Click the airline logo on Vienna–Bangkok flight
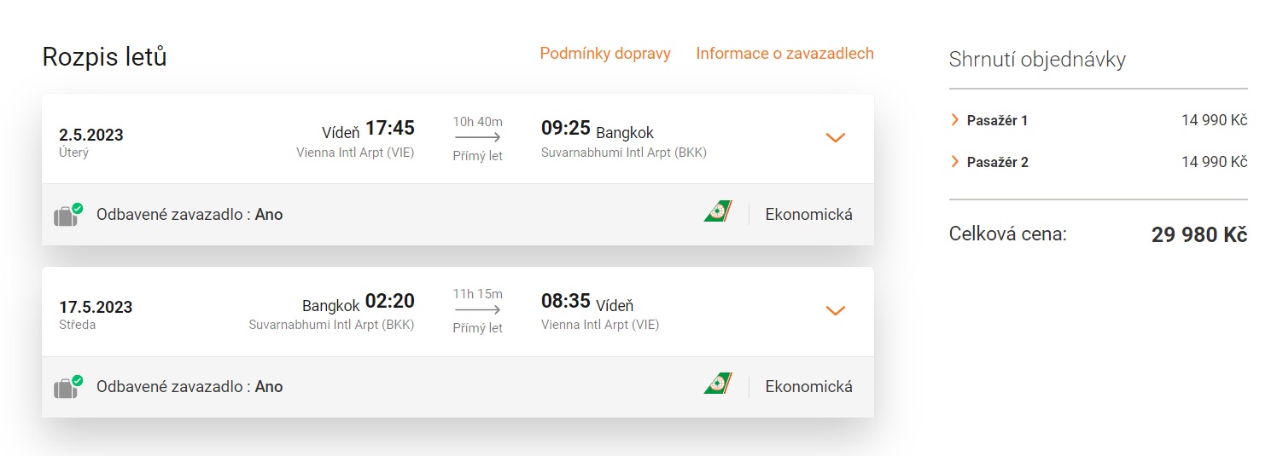The width and height of the screenshot is (1283, 456). pyautogui.click(x=718, y=211)
